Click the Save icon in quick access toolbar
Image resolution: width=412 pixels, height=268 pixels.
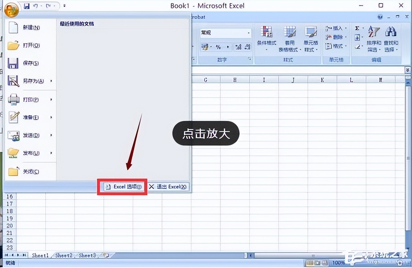[26, 6]
